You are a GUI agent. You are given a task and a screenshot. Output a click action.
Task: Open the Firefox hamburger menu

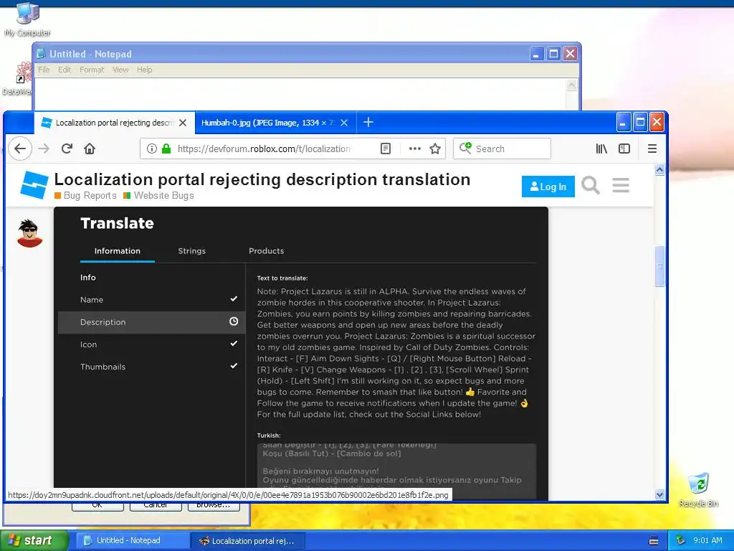coord(652,149)
